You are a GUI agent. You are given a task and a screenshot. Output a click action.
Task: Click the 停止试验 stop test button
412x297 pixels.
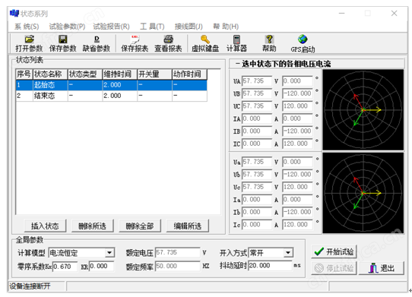click(x=334, y=268)
